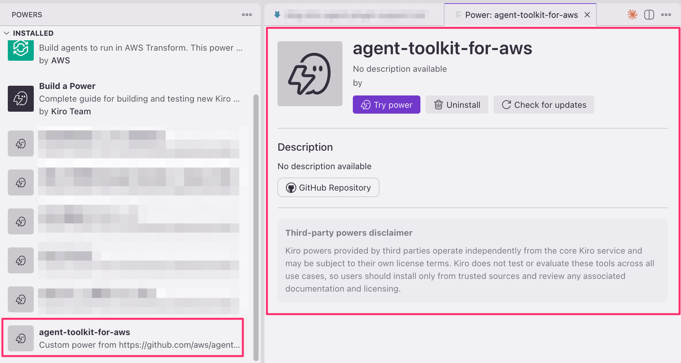Open the GitHub Repository link
Screen dimensions: 681x363
click(328, 187)
